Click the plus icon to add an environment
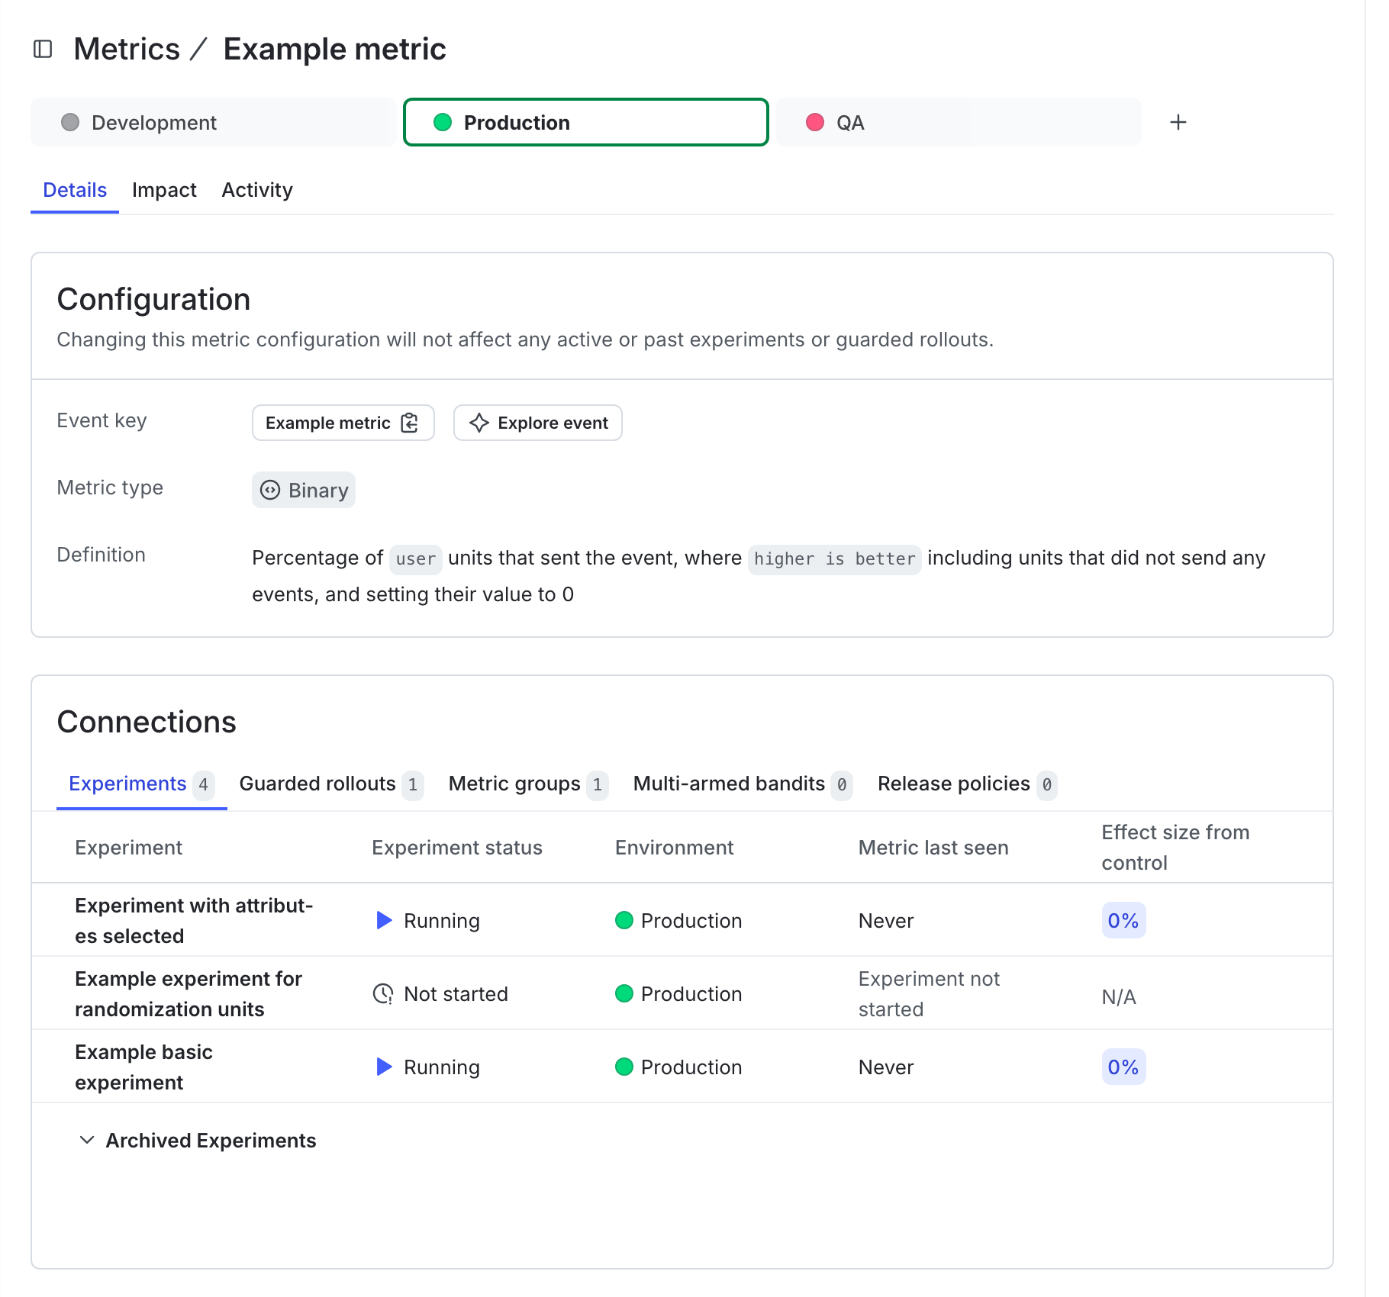This screenshot has width=1389, height=1297. [1178, 122]
